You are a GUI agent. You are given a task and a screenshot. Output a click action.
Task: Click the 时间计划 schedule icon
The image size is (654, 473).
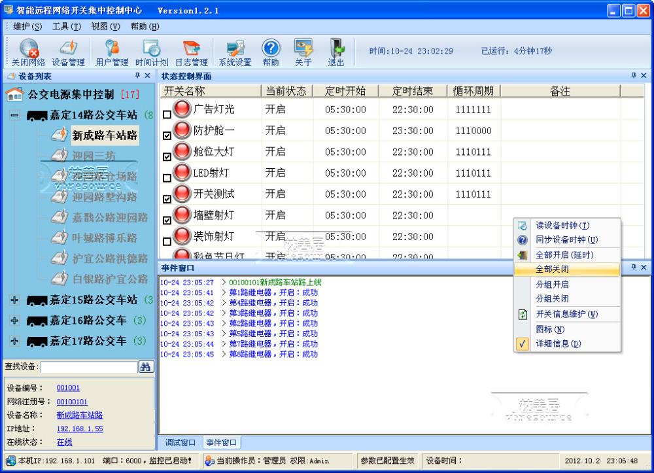pyautogui.click(x=152, y=50)
